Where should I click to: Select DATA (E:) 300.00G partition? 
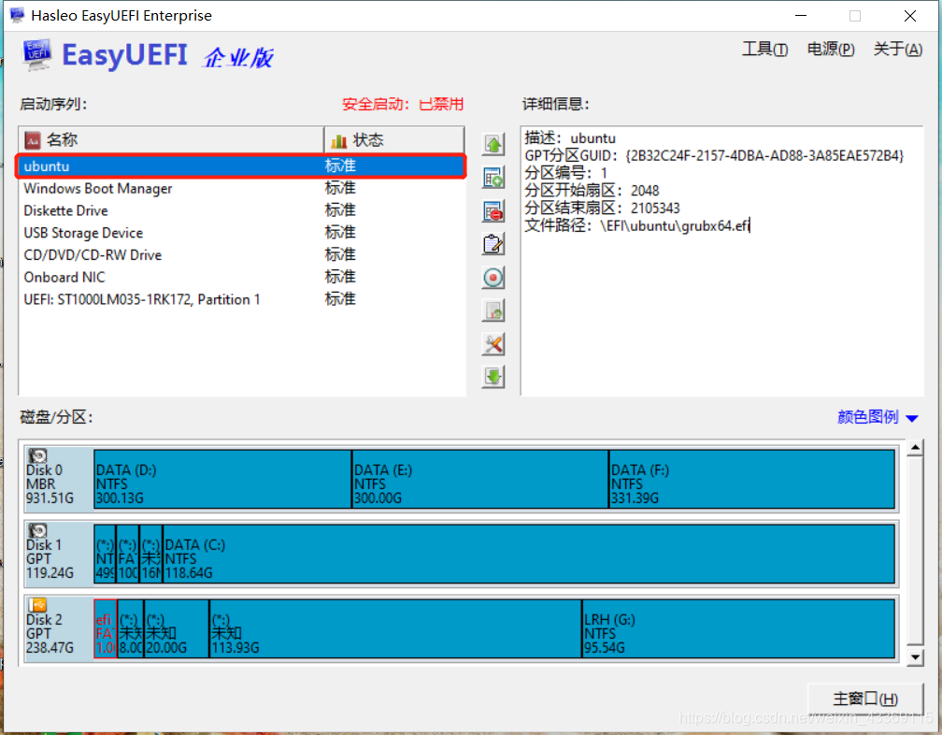click(x=480, y=479)
